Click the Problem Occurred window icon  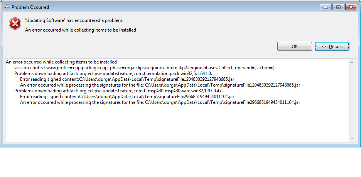click(6, 7)
